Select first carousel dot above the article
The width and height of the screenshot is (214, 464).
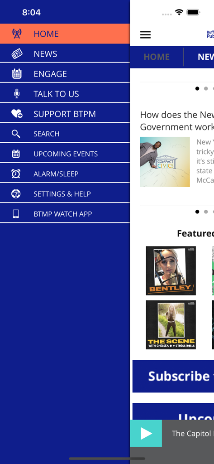197,88
